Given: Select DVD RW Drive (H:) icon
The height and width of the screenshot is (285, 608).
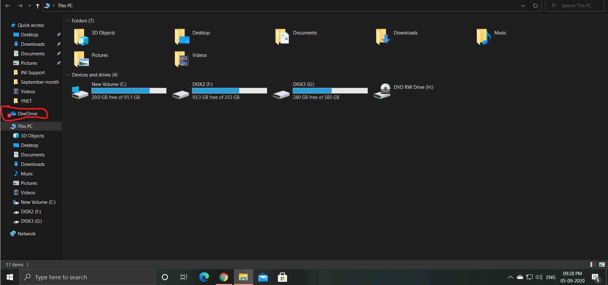Looking at the screenshot, I should tap(382, 91).
